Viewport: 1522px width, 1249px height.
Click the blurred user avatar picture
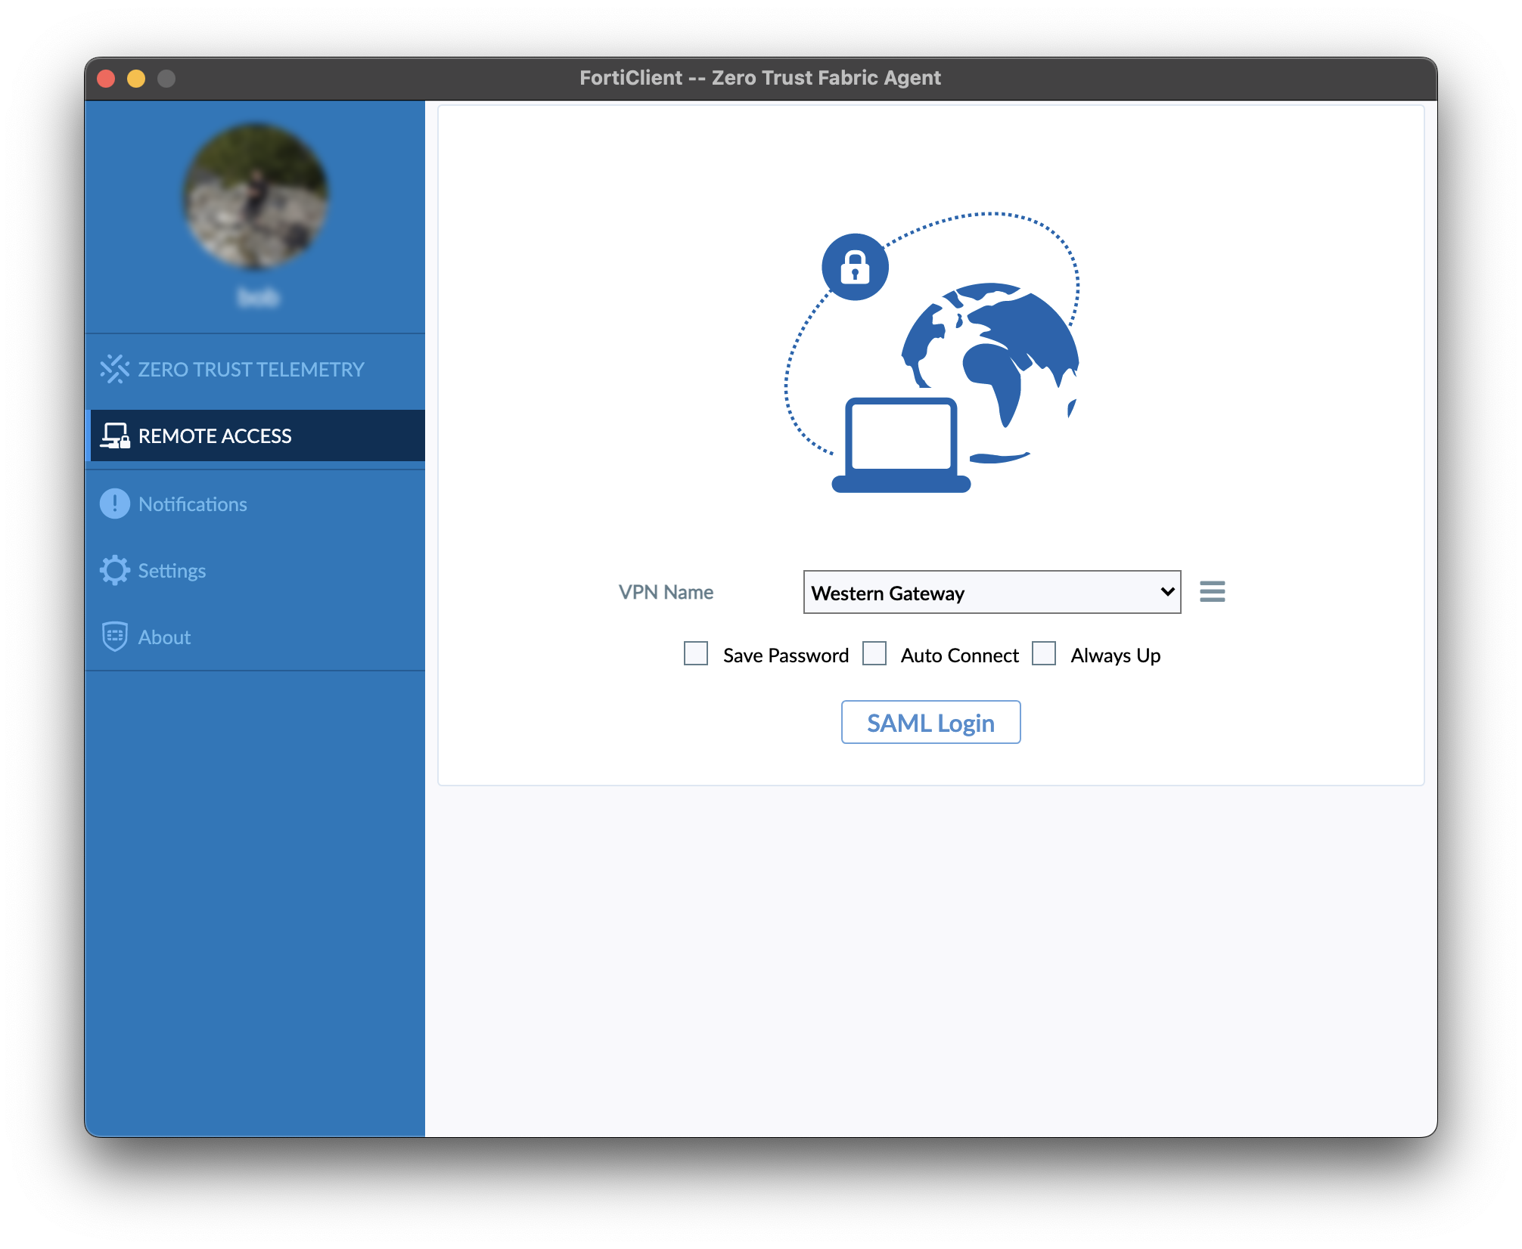click(x=256, y=197)
